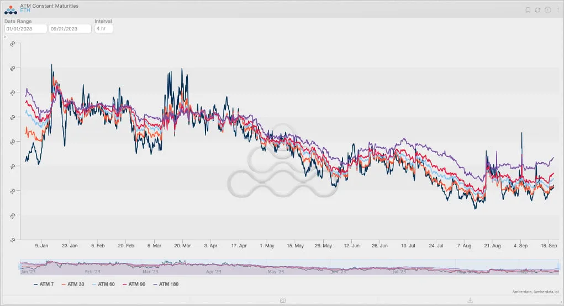Click the 20. Mar x-axis label
This screenshot has width=564, height=306.
(x=182, y=246)
